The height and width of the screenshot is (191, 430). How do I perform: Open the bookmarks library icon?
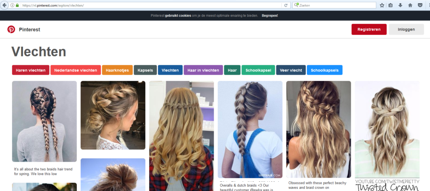click(x=391, y=5)
